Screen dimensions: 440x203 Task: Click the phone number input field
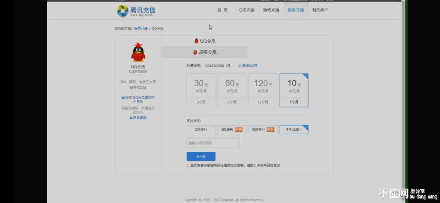[213, 143]
